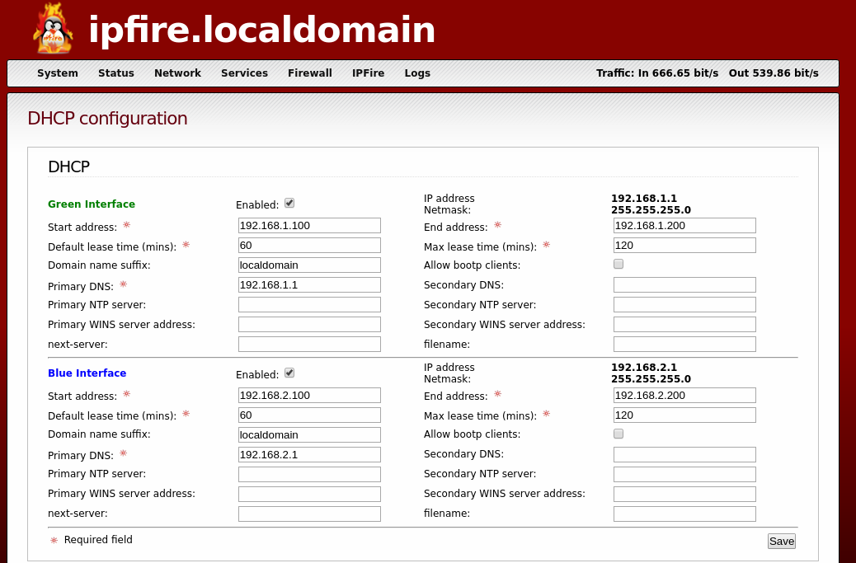
Task: Open the Network menu
Action: click(177, 73)
